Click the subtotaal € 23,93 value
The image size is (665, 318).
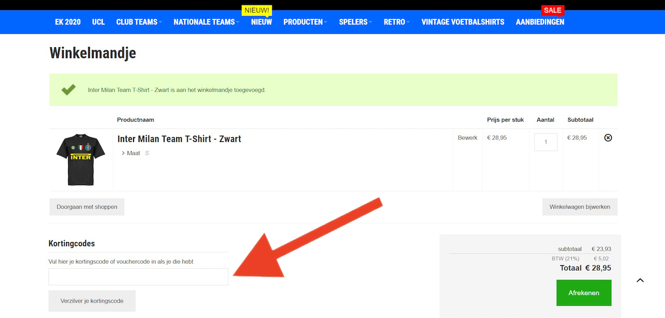click(x=601, y=249)
